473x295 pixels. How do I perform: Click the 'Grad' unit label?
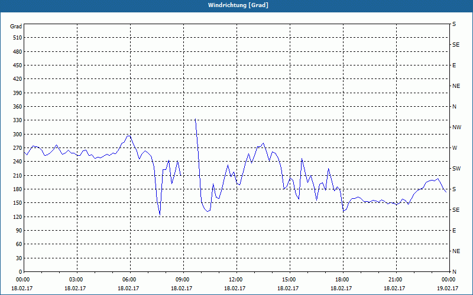[16, 27]
